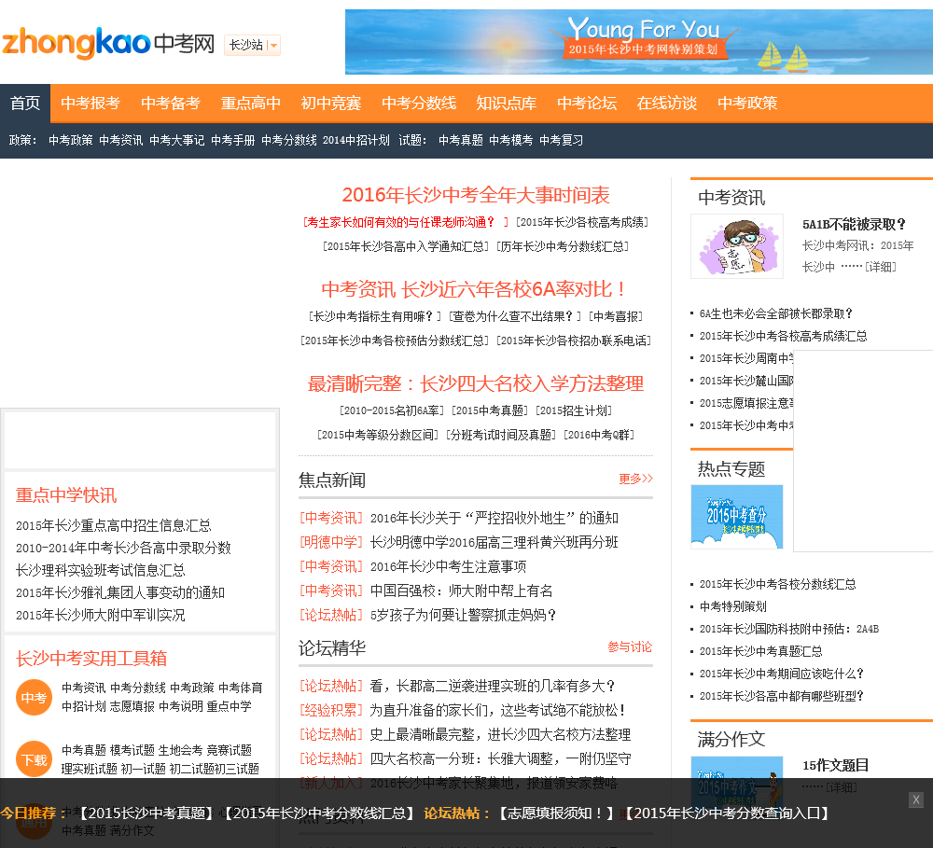Open 6A生也未必会全部被长郡录取？
This screenshot has width=933, height=848.
coord(776,313)
